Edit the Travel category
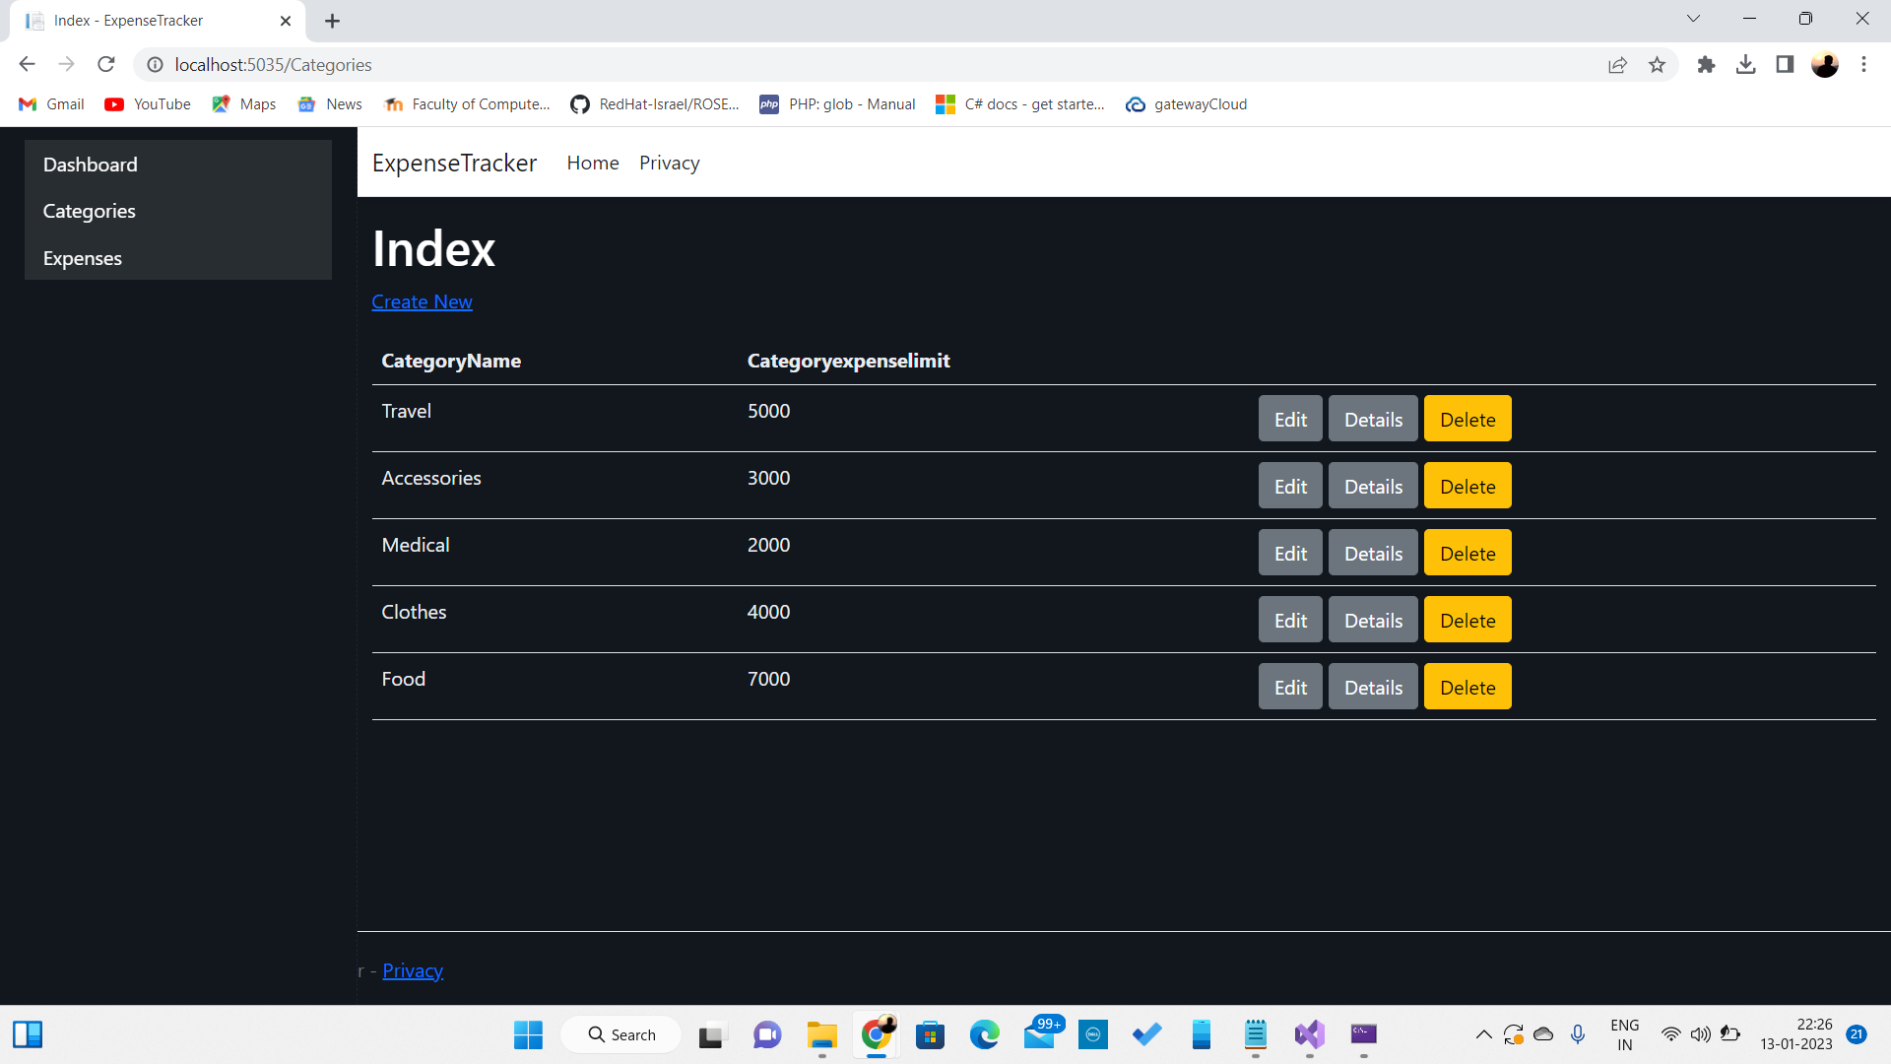Screen dimensions: 1891x1064 coord(1290,419)
